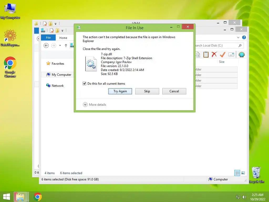
Task: Open the File tab in Local Disk window
Action: click(48, 38)
